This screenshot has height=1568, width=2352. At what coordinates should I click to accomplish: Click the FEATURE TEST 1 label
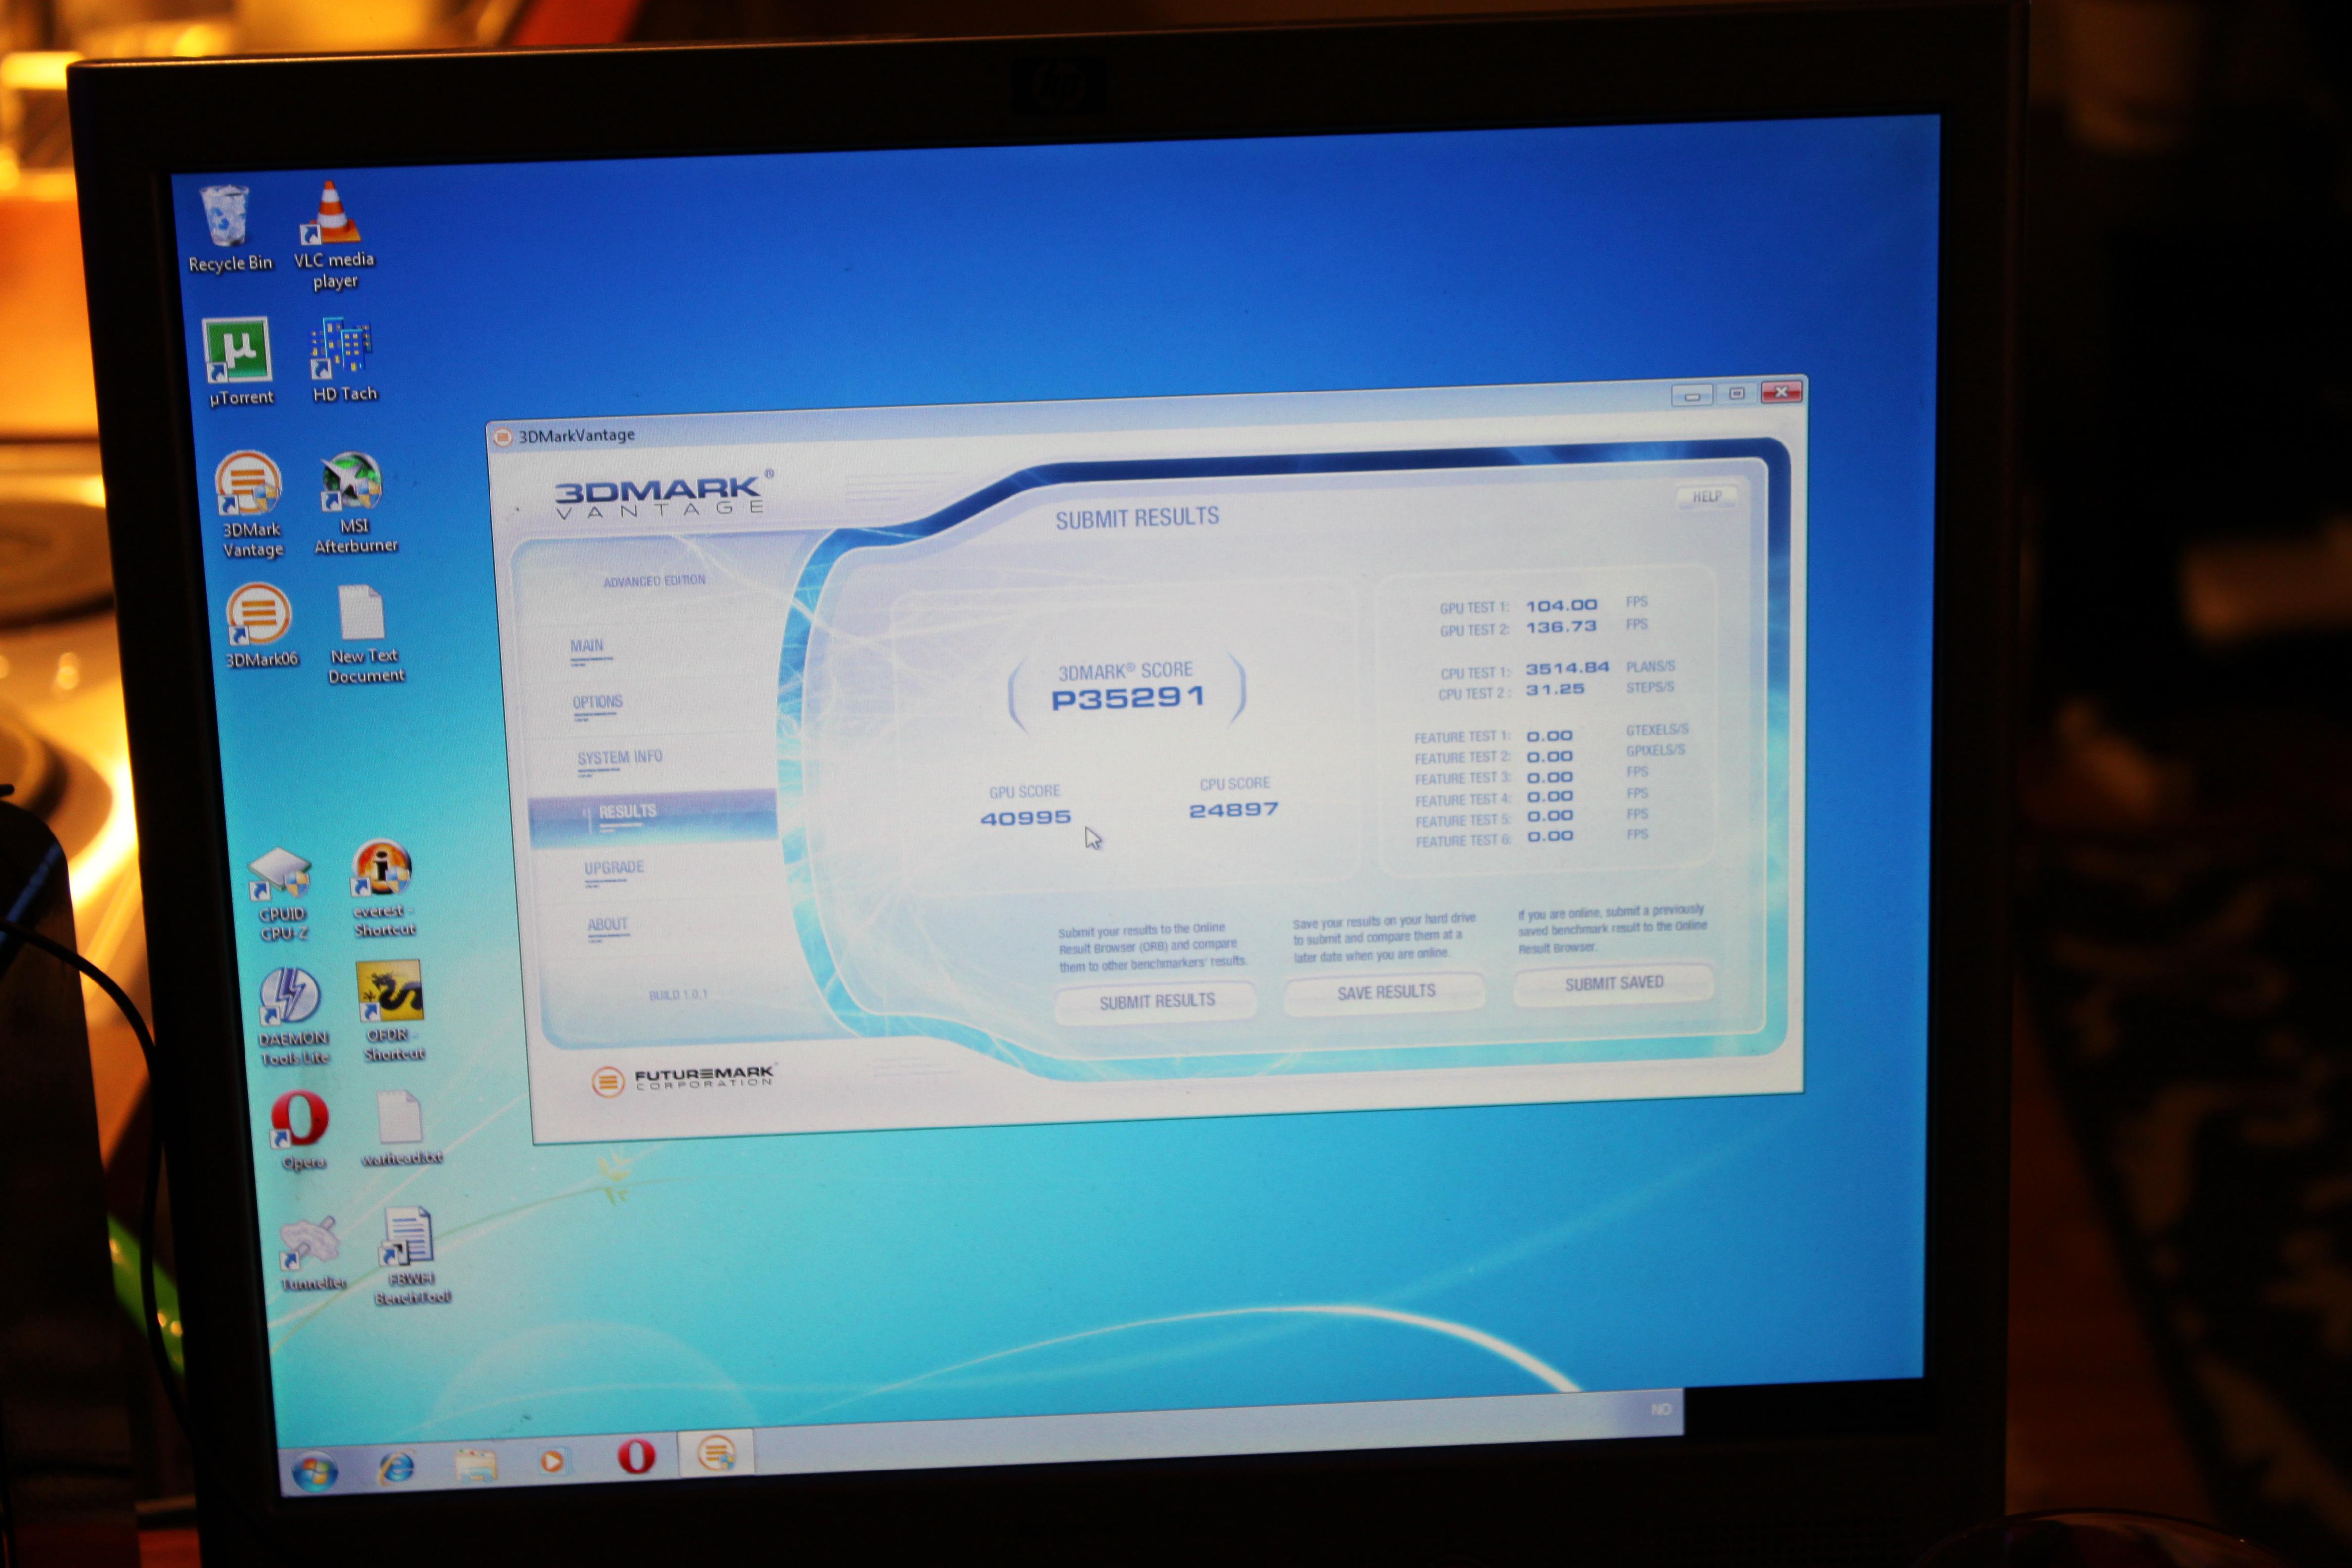coord(1461,737)
